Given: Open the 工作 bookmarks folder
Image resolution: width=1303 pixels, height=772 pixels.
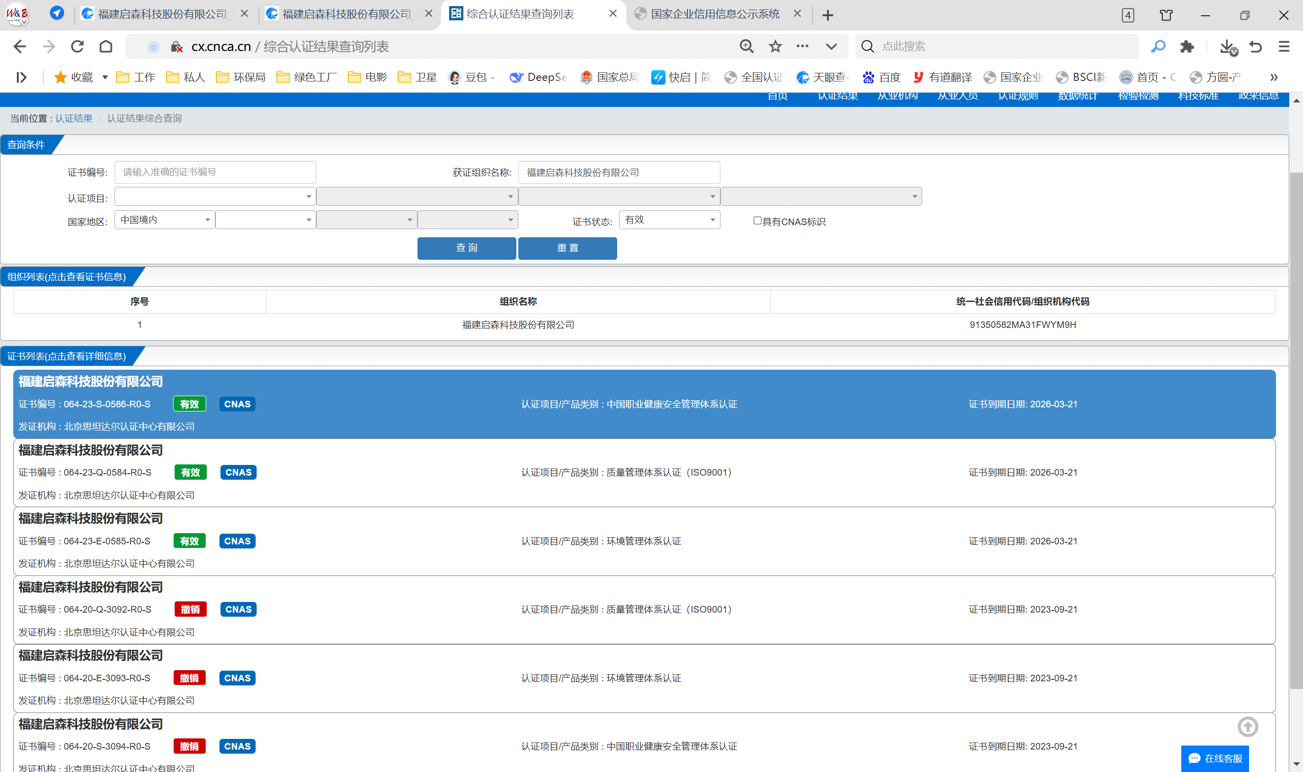Looking at the screenshot, I should [x=136, y=77].
